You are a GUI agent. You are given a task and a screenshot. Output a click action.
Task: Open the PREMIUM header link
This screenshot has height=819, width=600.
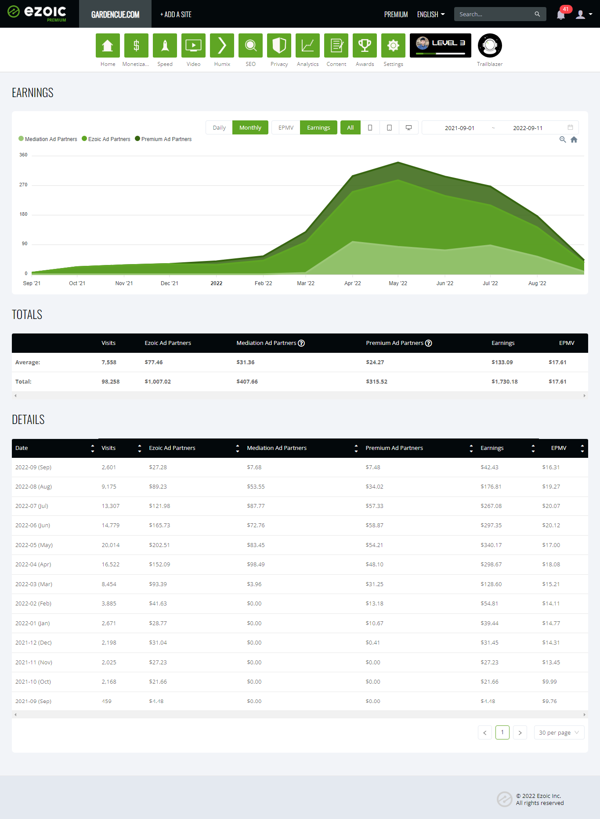point(396,14)
